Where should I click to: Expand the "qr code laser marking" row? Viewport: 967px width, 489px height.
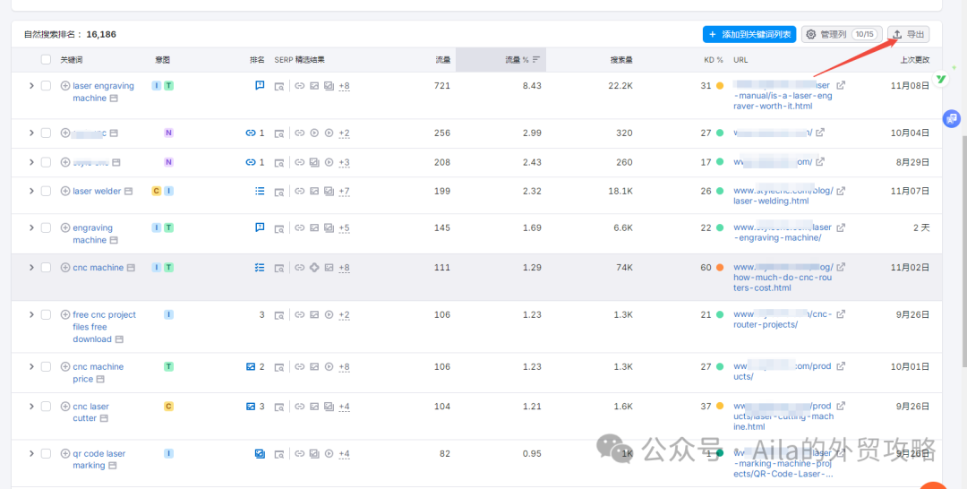[x=31, y=454]
